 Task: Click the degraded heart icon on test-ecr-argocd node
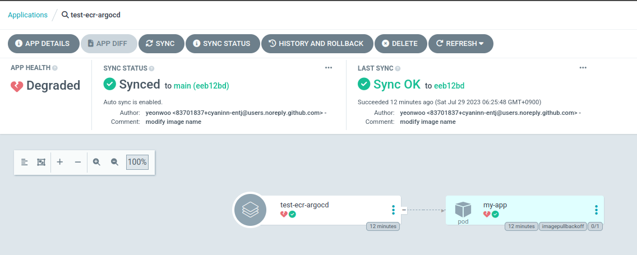(x=284, y=215)
